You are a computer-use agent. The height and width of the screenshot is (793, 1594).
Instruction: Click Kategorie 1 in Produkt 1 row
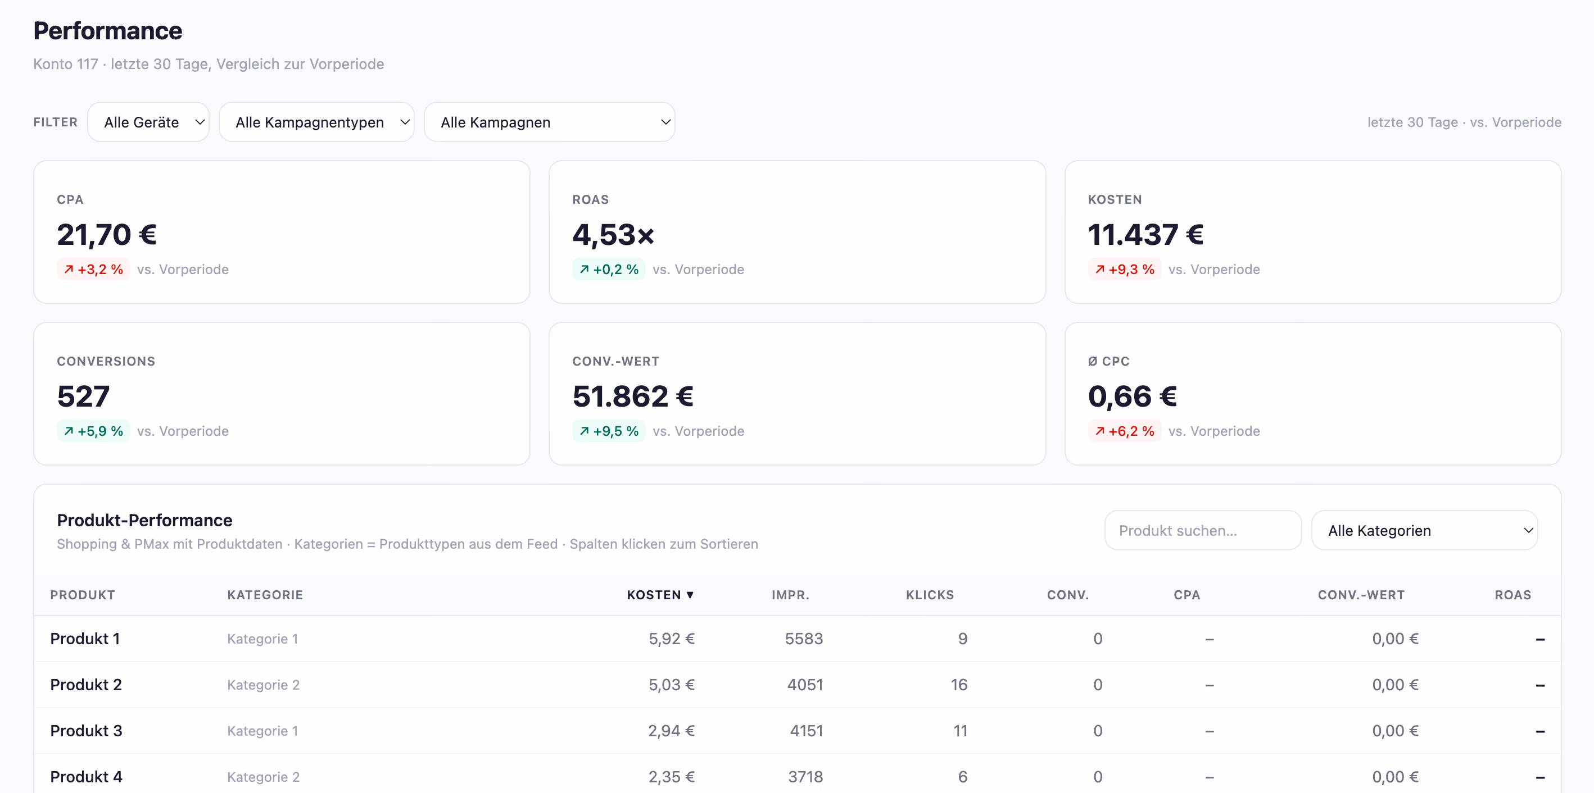tap(262, 638)
